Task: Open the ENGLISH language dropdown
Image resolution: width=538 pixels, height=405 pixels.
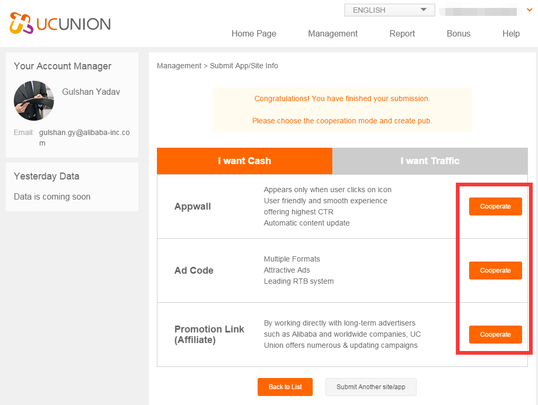Action: (389, 10)
